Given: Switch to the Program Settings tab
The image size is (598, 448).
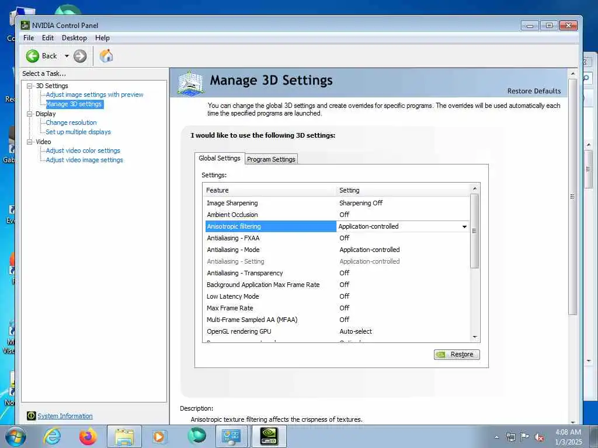Looking at the screenshot, I should pyautogui.click(x=271, y=159).
